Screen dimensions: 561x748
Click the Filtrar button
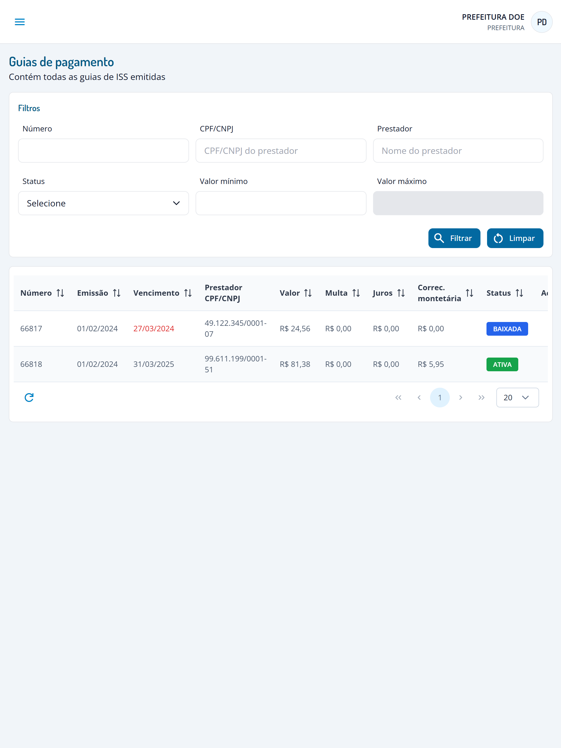click(454, 238)
